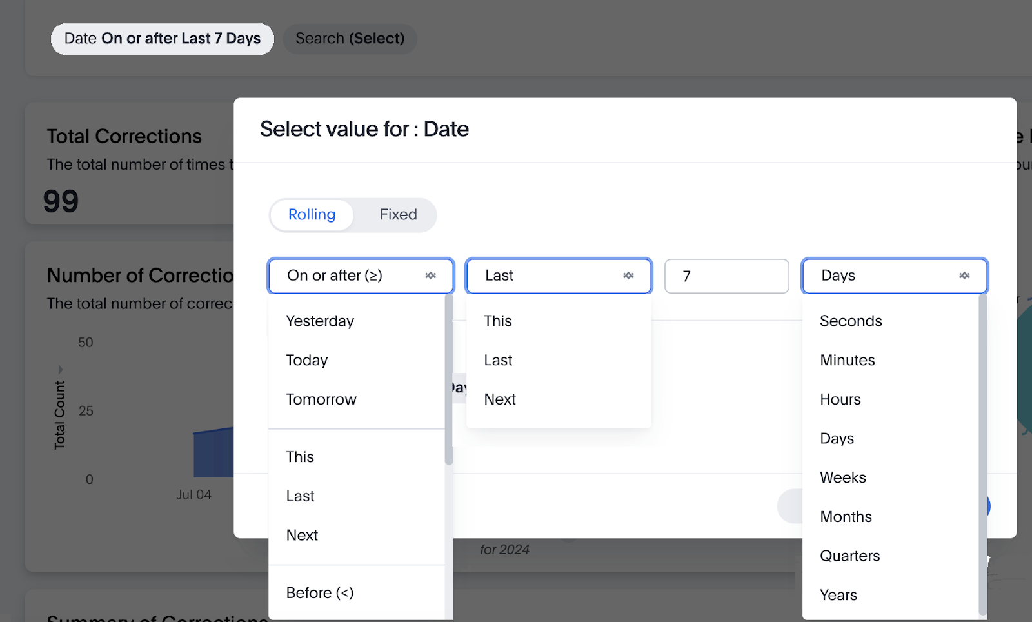Click the clear icon in 'Last' dropdown
The image size is (1032, 622).
pyautogui.click(x=628, y=276)
